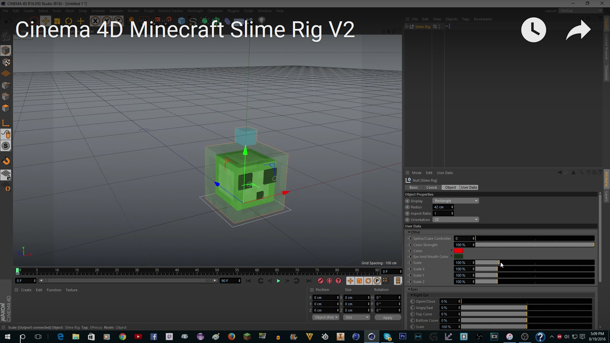Play the animation forward

coord(278,281)
